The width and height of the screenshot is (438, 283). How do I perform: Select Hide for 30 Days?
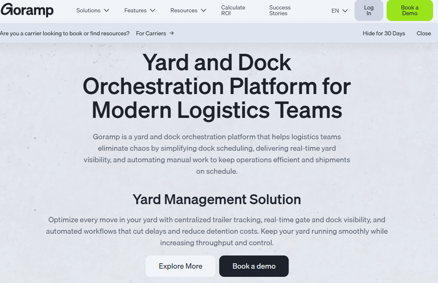pyautogui.click(x=384, y=33)
